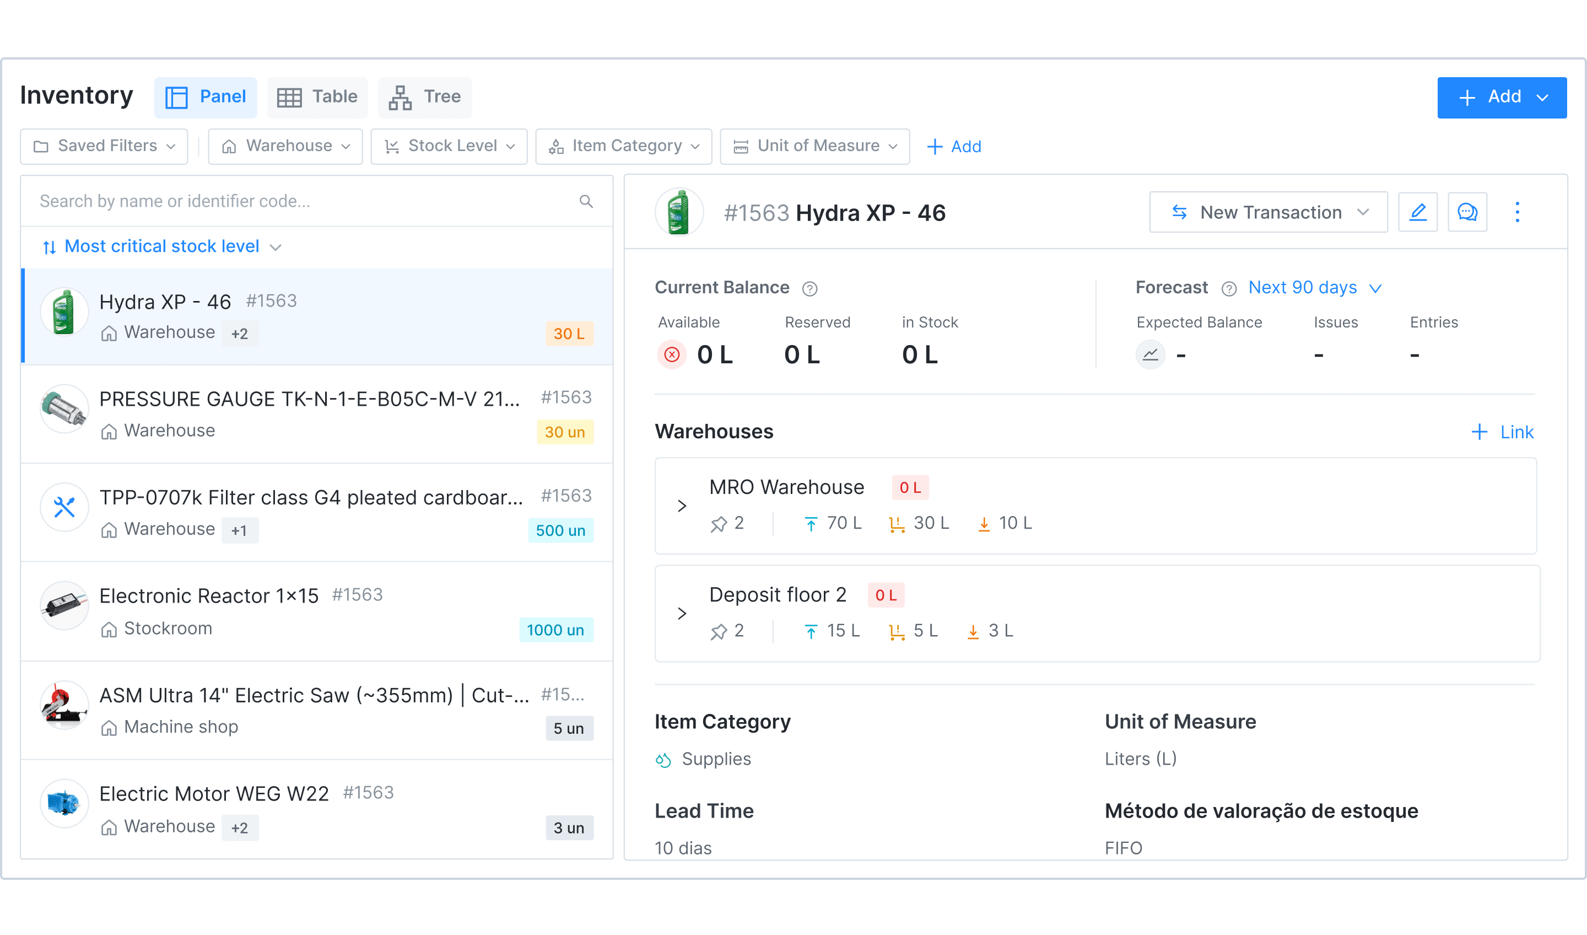Open the three-dot more options menu
The height and width of the screenshot is (935, 1587).
point(1516,212)
